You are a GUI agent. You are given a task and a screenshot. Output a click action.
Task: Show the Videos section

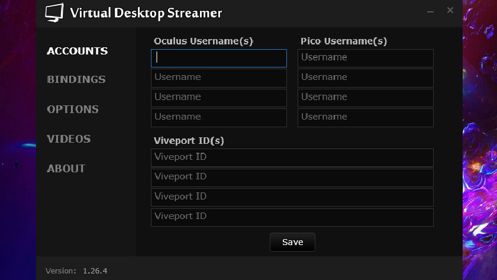69,139
